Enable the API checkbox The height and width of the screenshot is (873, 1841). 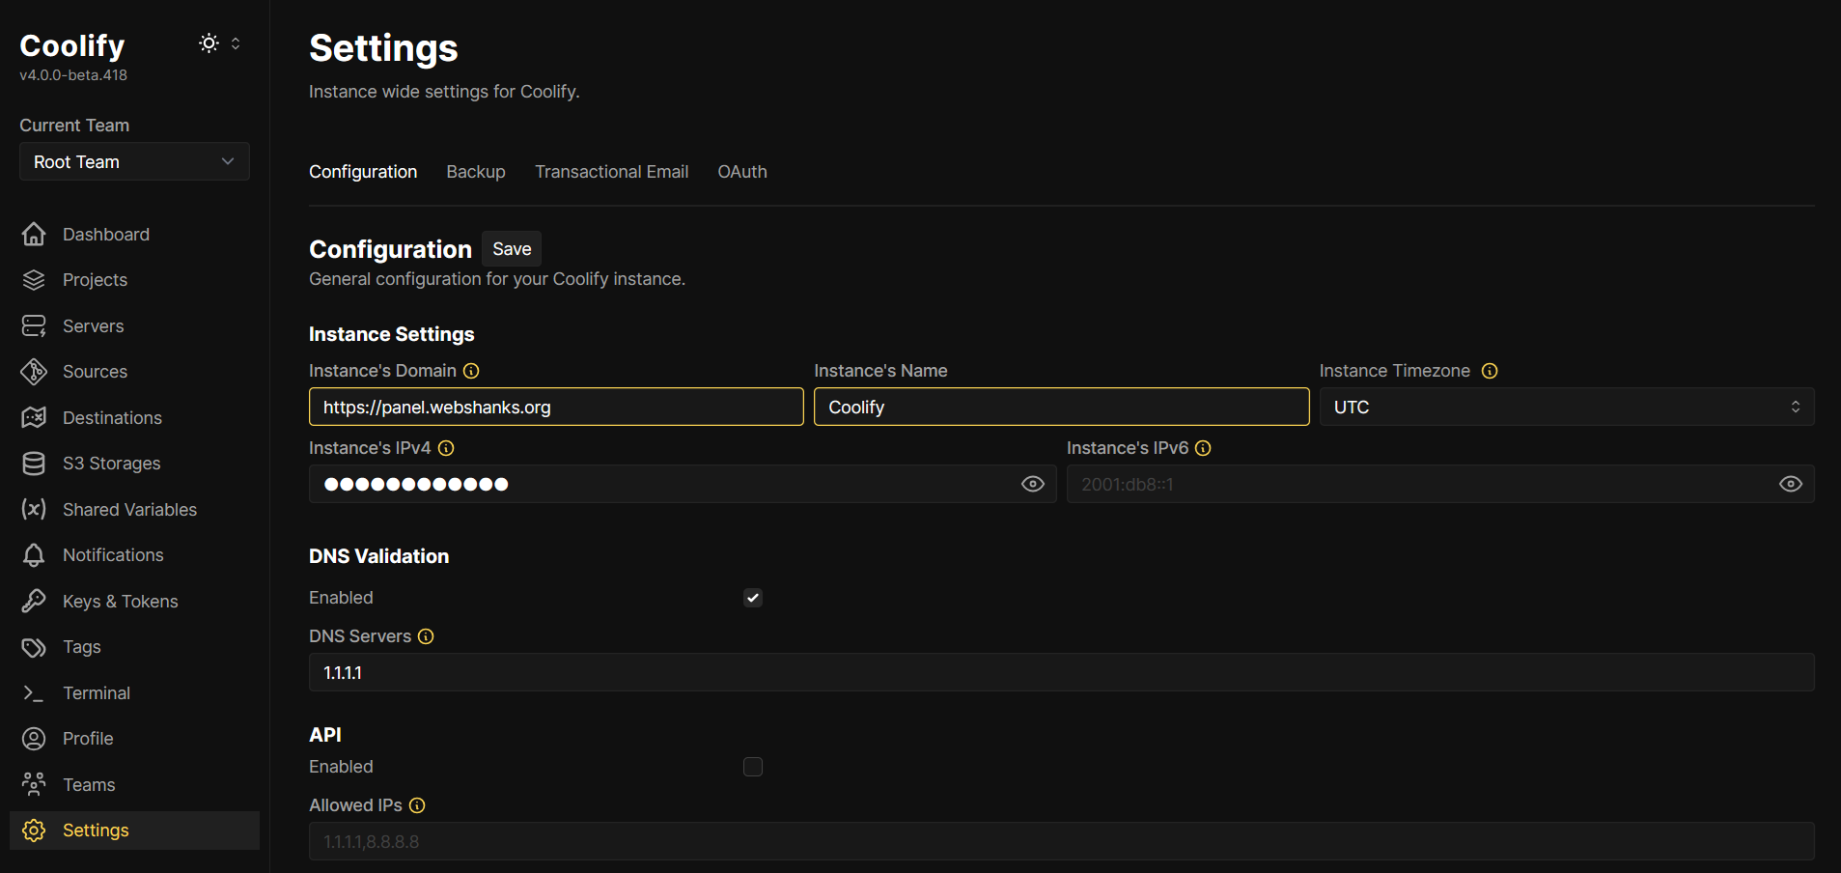point(753,767)
